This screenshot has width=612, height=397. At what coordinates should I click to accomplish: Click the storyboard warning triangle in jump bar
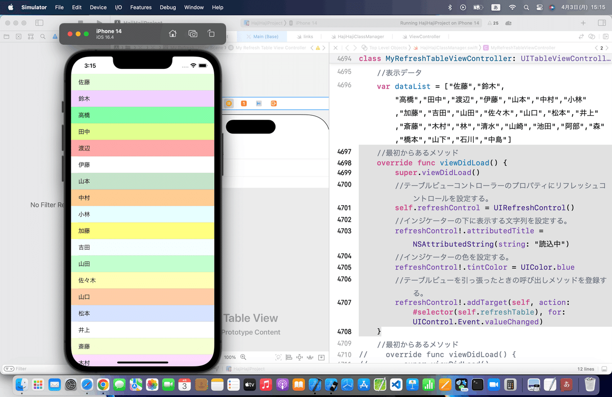point(318,47)
